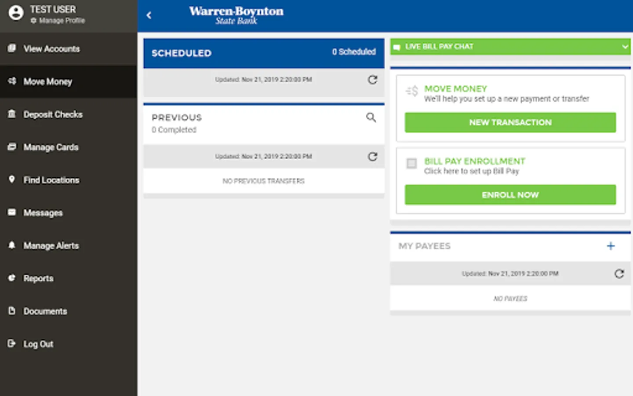
Task: Expand the Live Bill Pay Chat chevron
Action: point(625,47)
